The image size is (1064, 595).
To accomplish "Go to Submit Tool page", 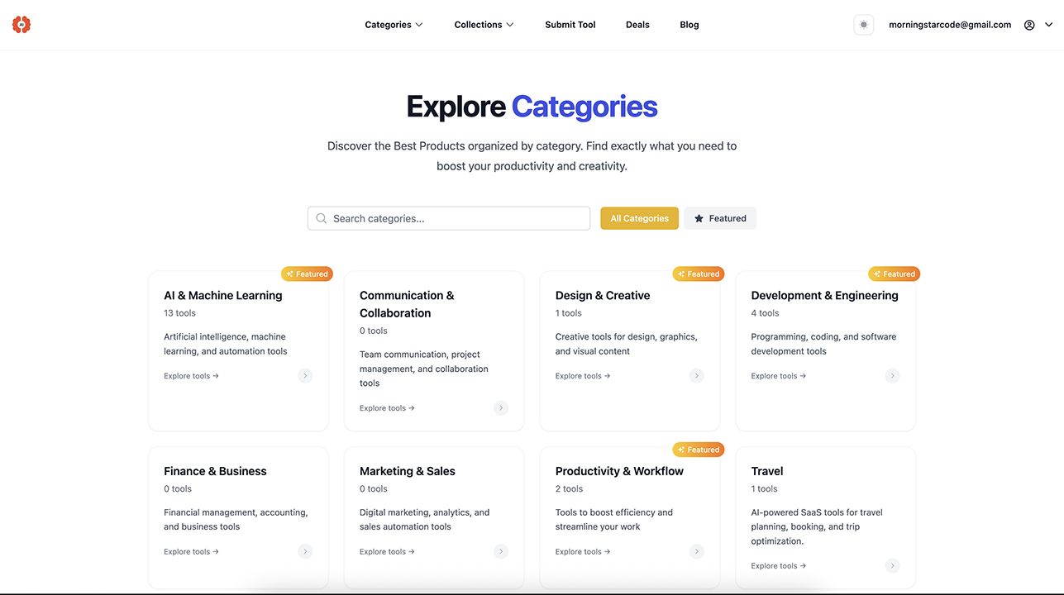I will pyautogui.click(x=570, y=25).
